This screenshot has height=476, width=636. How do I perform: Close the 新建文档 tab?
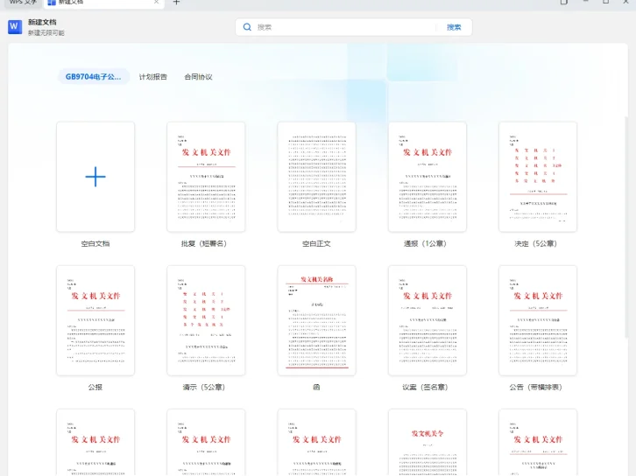[x=156, y=2]
